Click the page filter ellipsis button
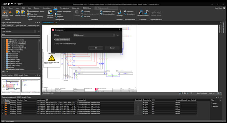Viewport: 227px width, 123px height. [39, 31]
